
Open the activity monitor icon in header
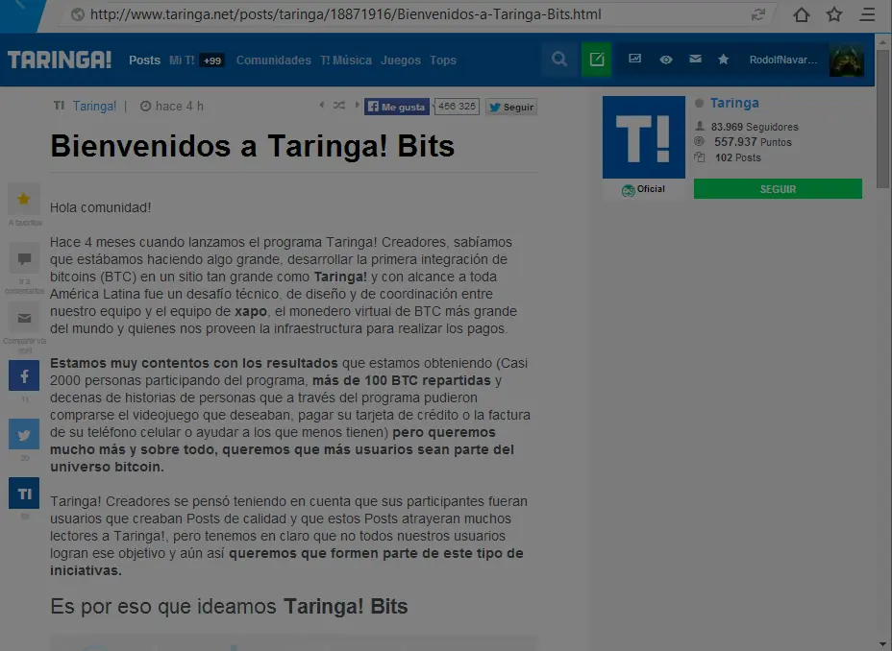[x=634, y=59]
